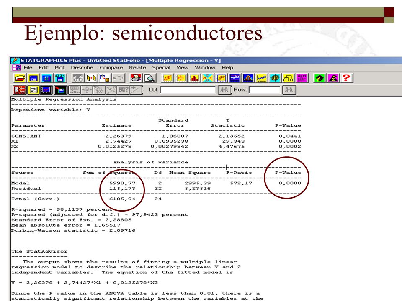Open the histogram bar chart icon
The width and height of the screenshot is (402, 301).
[194, 78]
